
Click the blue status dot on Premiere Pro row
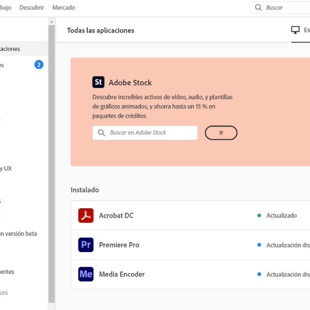coord(259,245)
